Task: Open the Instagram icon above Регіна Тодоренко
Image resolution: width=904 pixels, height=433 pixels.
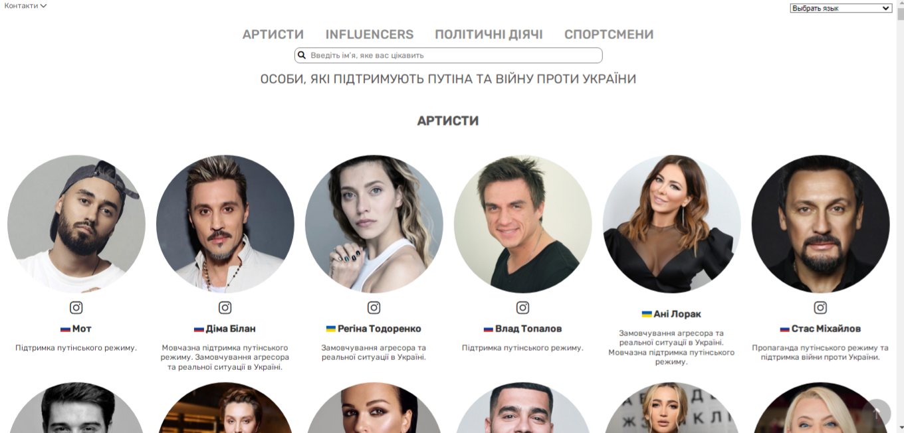Action: coord(374,307)
